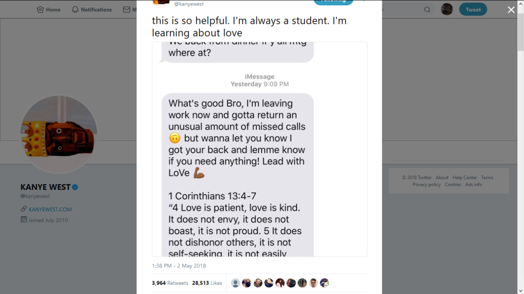Viewport: 524px width, 294px height.
Task: Open the KANYEWEST.COM website link
Action: coord(50,209)
